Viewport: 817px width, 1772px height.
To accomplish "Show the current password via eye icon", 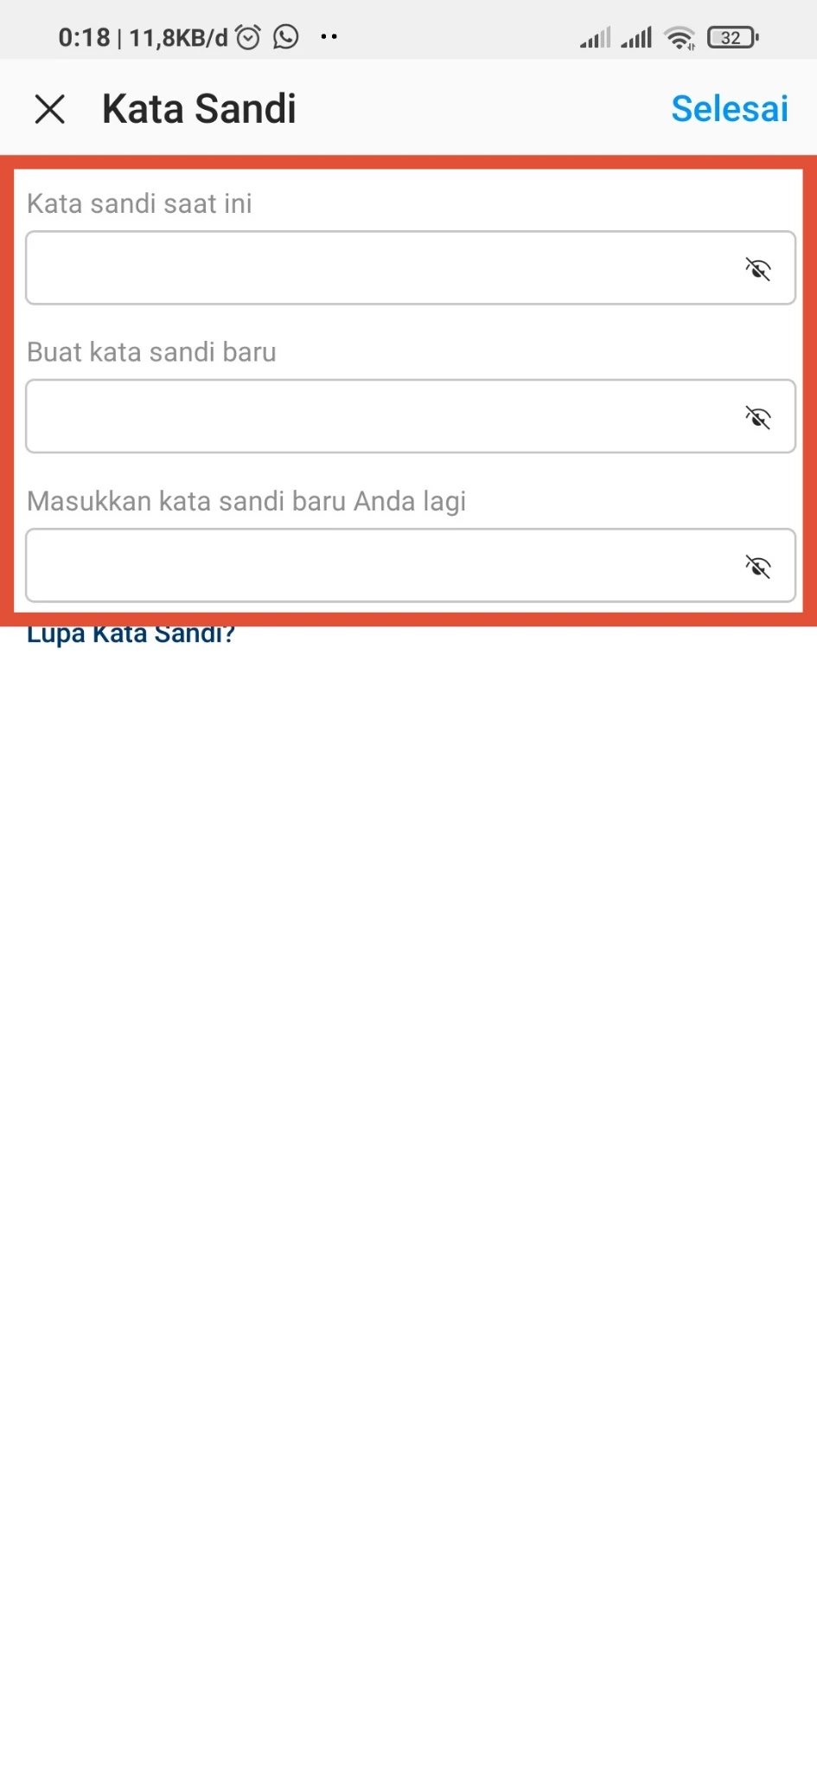I will (758, 269).
